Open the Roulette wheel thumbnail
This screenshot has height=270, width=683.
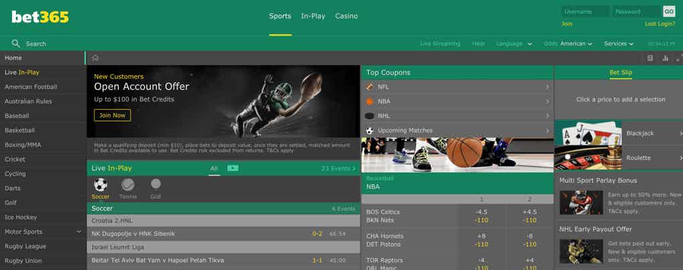tap(588, 157)
